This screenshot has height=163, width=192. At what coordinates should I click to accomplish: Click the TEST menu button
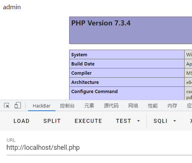coord(124,121)
